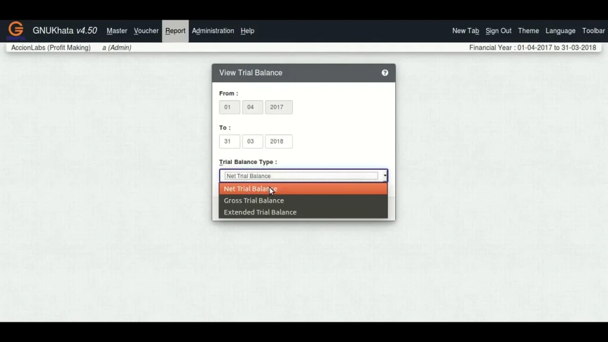Click the GNUKhata logo icon

pos(16,30)
